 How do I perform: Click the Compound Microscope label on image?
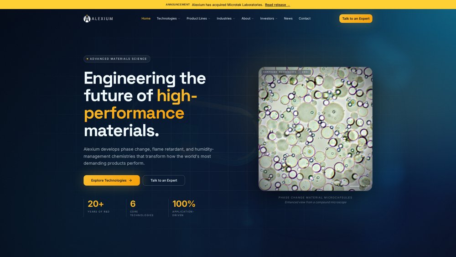286,72
